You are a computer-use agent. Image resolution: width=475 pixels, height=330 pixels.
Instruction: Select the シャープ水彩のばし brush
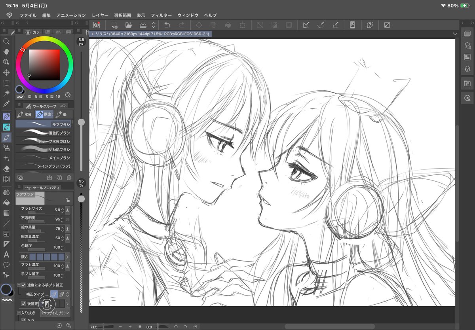(44, 141)
